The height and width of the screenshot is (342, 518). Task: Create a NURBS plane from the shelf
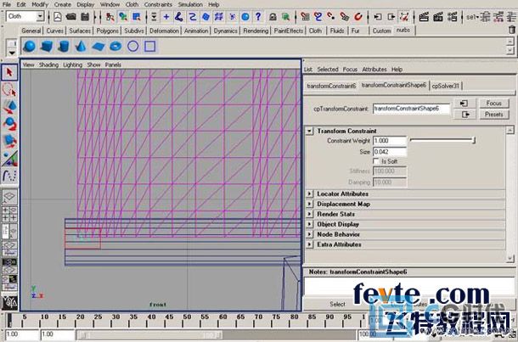99,46
